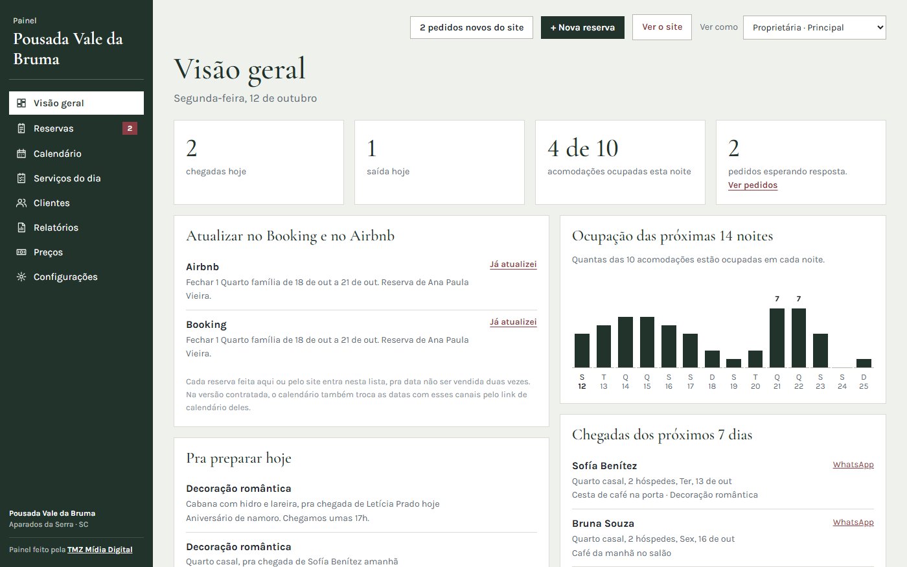Click the occupancy bar for day 21
This screenshot has height=567, width=907.
click(777, 338)
